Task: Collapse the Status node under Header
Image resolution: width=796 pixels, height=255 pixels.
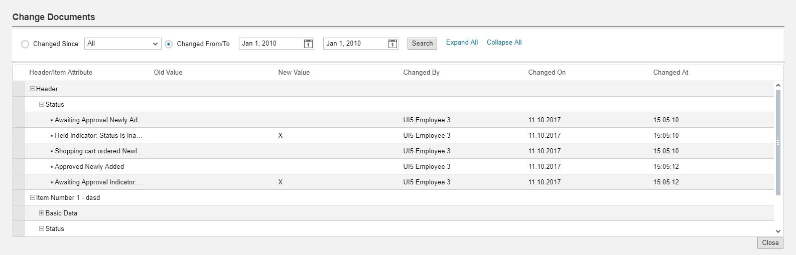Action: point(42,104)
